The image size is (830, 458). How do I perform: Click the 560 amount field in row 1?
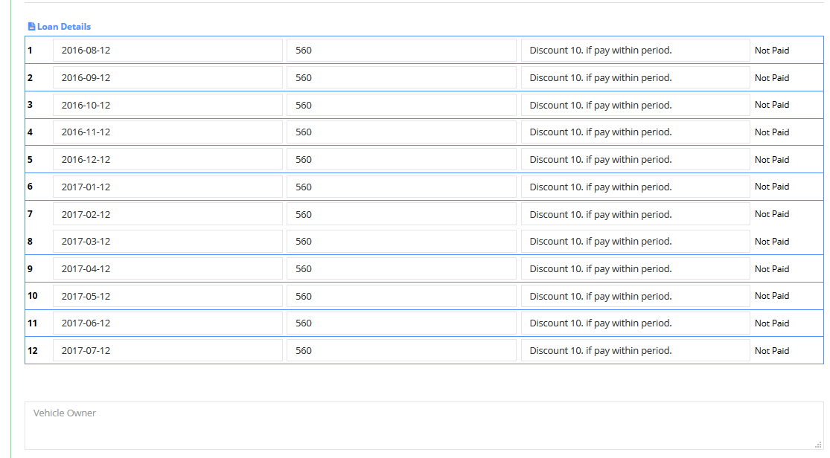402,51
